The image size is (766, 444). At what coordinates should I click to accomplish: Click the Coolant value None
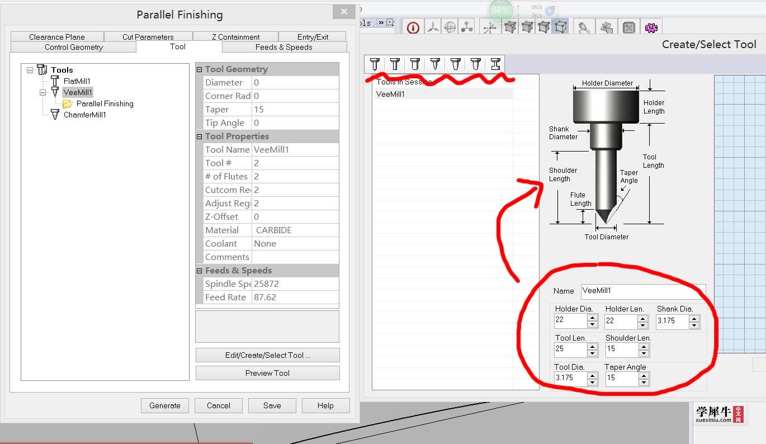point(295,244)
